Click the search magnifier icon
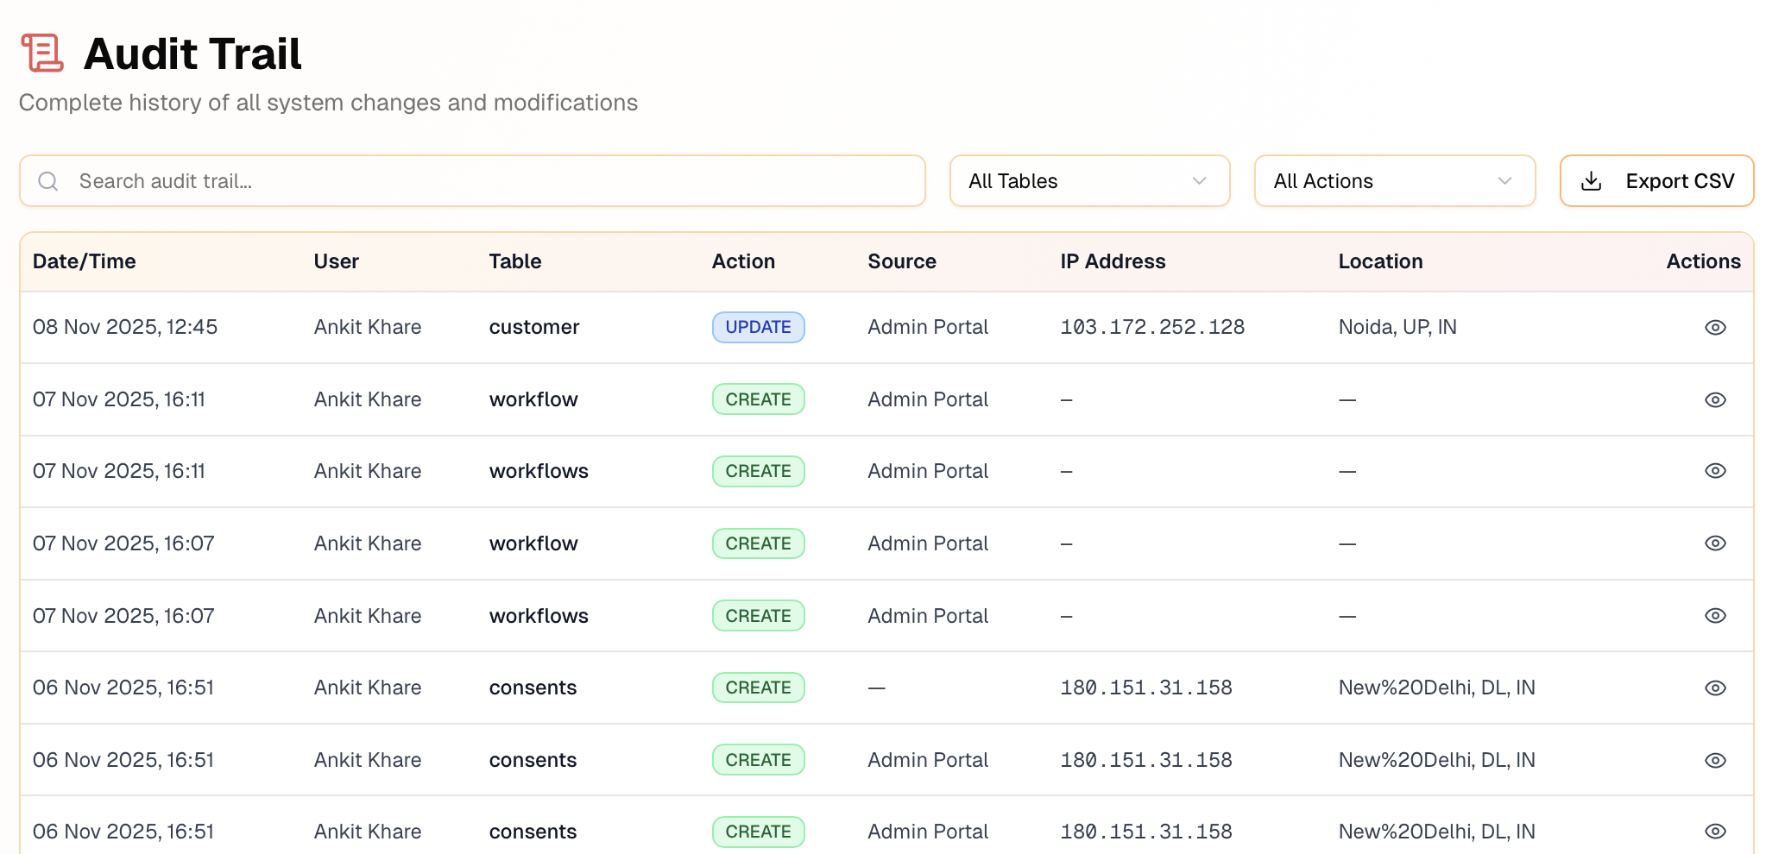The width and height of the screenshot is (1766, 854). 47,181
